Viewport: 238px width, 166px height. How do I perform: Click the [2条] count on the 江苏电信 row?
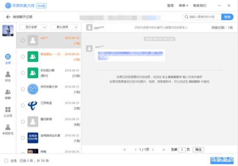77,108
